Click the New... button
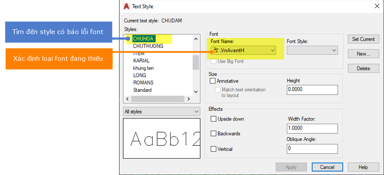Screen dimensions: 384x175 click(x=363, y=54)
